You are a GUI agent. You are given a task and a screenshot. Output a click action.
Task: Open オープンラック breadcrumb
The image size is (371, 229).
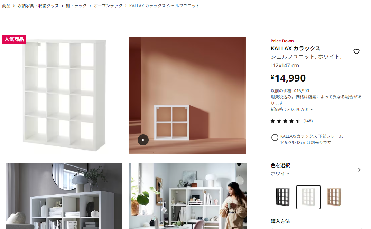pos(108,6)
